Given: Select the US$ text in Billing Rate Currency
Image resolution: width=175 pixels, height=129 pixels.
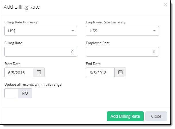Looking at the screenshot, I should [x=12, y=31].
